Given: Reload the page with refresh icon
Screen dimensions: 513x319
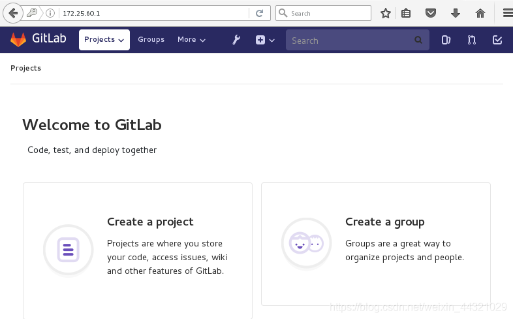Looking at the screenshot, I should tap(260, 13).
